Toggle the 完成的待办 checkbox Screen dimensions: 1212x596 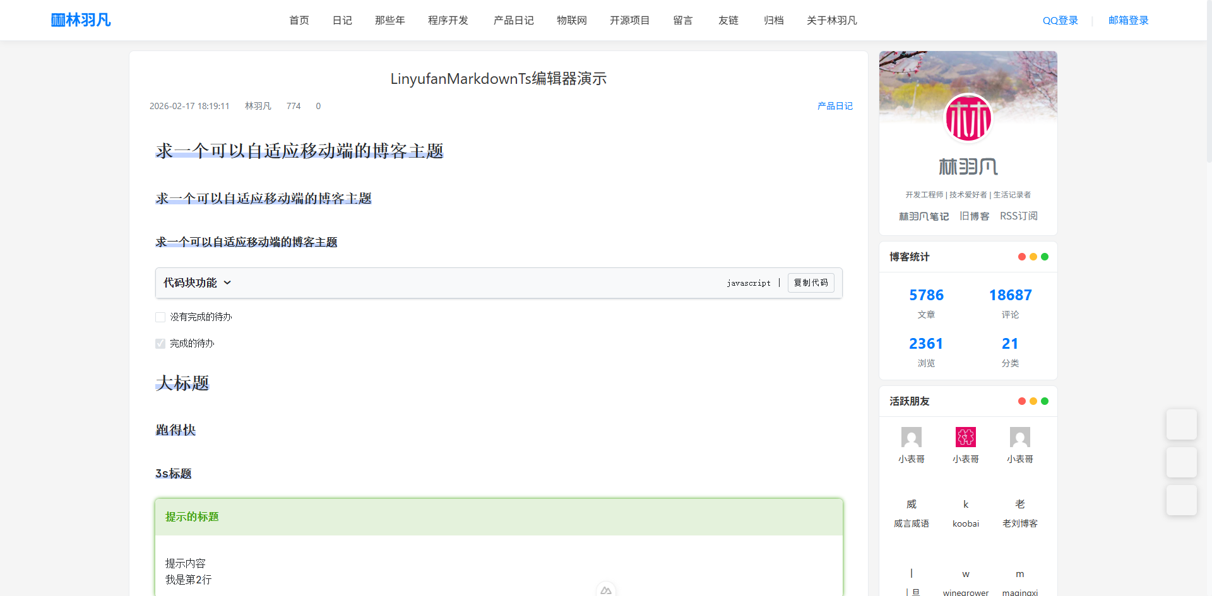pyautogui.click(x=160, y=344)
